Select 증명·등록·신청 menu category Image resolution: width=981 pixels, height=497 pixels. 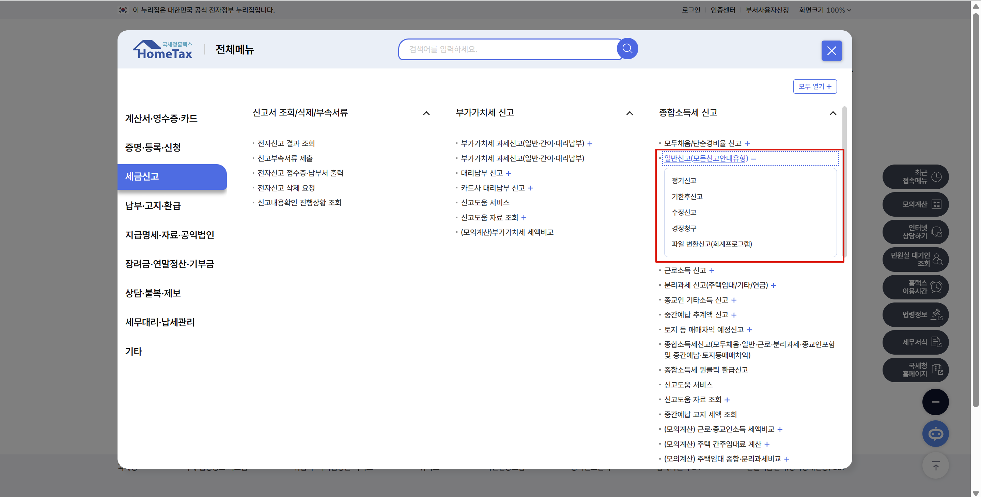(x=153, y=147)
